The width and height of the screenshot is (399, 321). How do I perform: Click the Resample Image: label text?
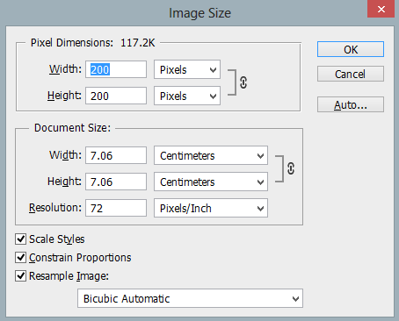tap(69, 276)
